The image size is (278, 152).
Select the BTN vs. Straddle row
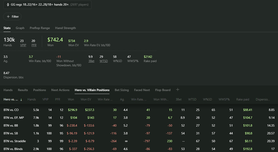[139, 141]
